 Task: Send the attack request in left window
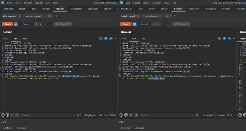pyautogui.click(x=7, y=24)
